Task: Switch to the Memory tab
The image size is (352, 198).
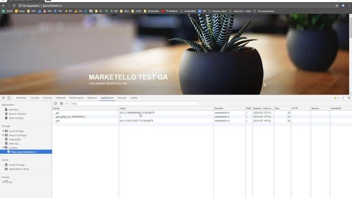Action: point(92,98)
